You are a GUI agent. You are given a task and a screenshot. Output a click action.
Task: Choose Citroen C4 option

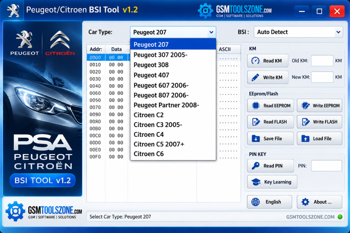click(173, 134)
